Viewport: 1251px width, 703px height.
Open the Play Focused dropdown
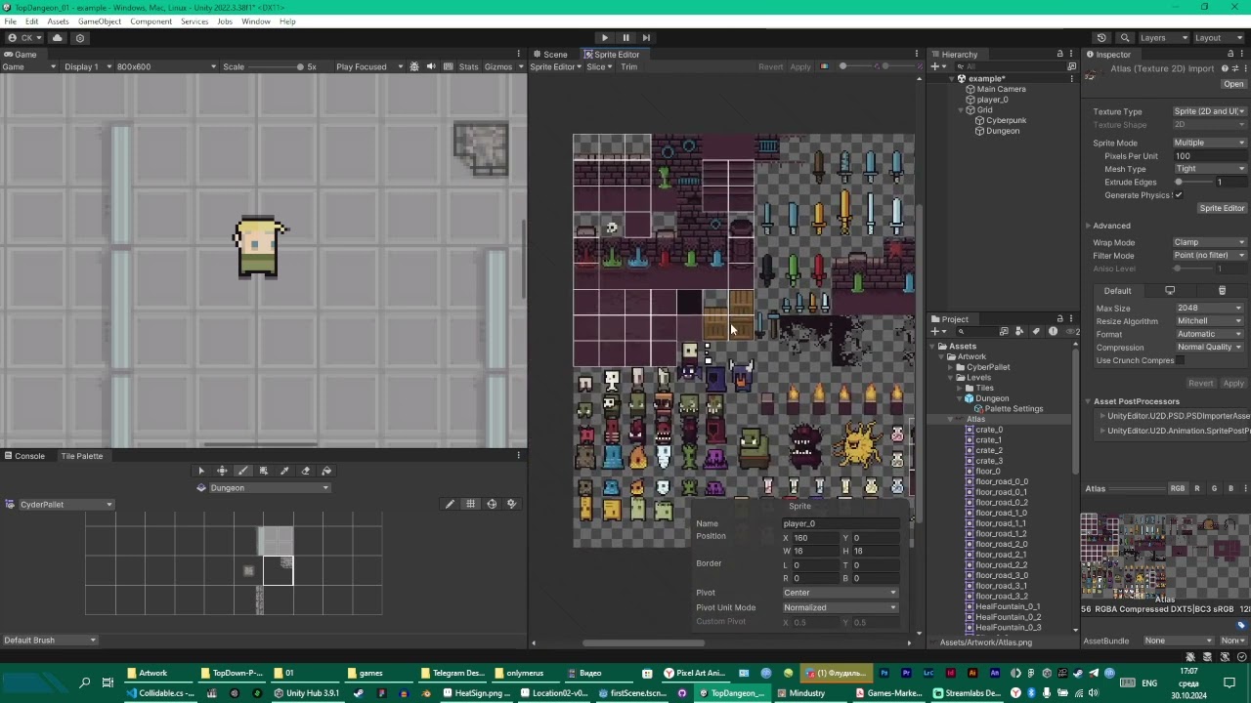(369, 66)
